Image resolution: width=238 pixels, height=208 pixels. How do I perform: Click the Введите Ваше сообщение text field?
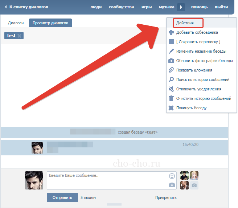[x=107, y=180]
